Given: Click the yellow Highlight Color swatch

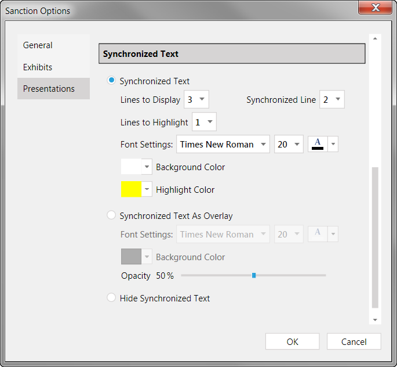Looking at the screenshot, I should pyautogui.click(x=131, y=189).
